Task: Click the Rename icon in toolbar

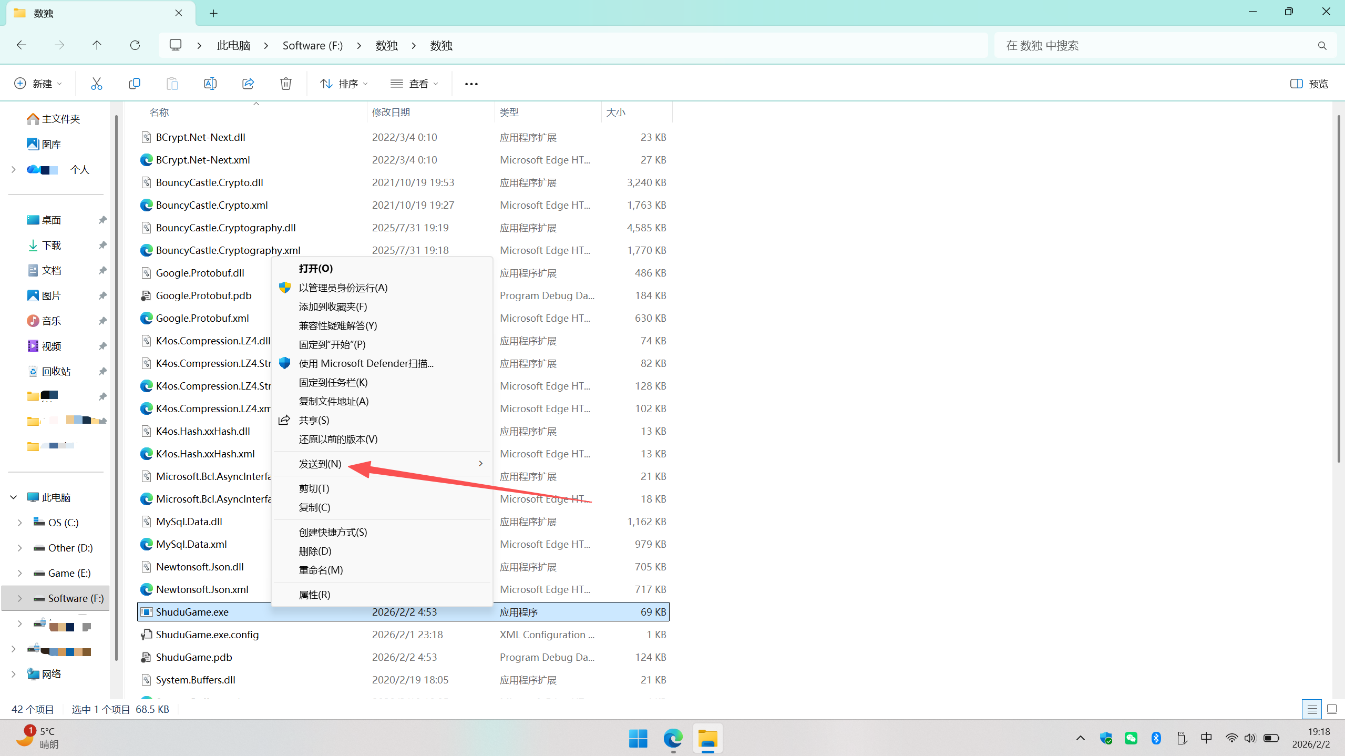Action: pyautogui.click(x=210, y=84)
